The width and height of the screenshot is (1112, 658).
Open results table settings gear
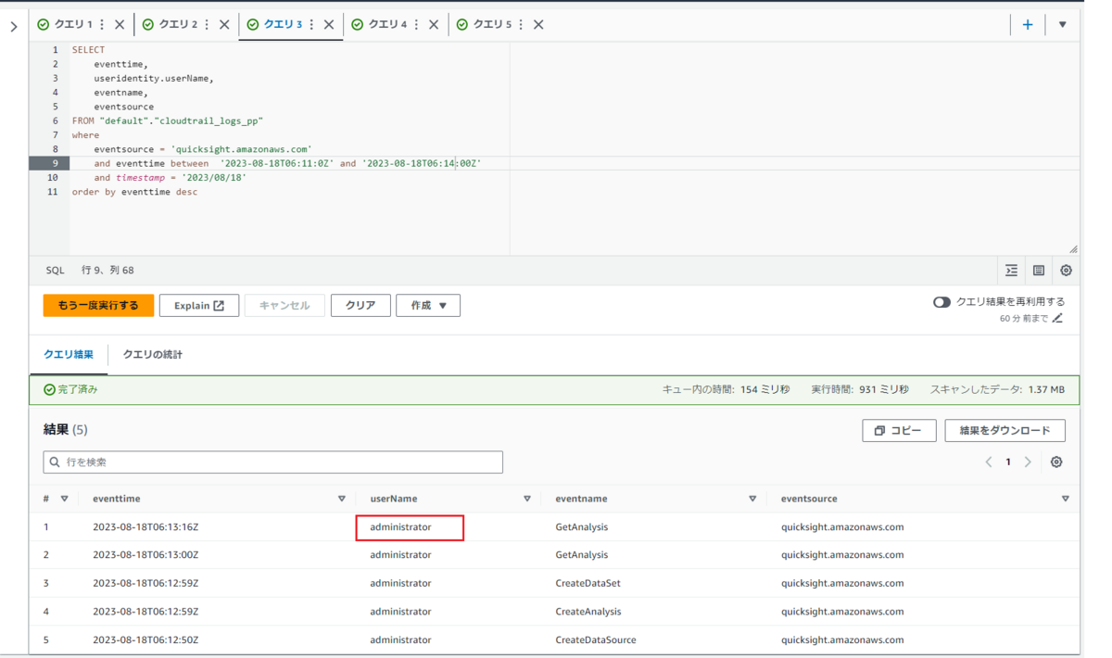1056,462
